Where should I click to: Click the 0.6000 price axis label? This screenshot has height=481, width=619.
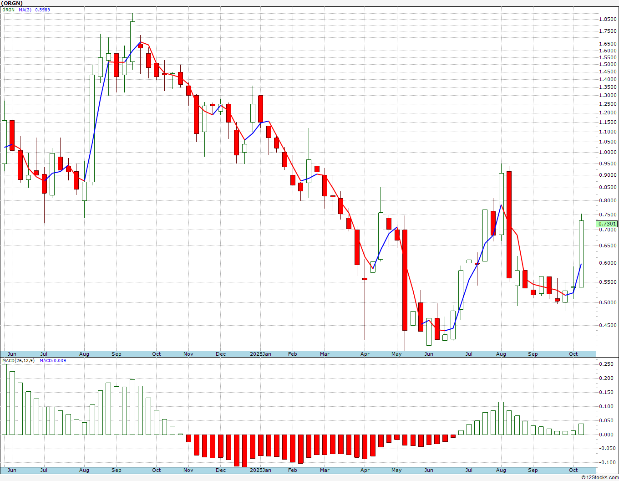pos(608,263)
